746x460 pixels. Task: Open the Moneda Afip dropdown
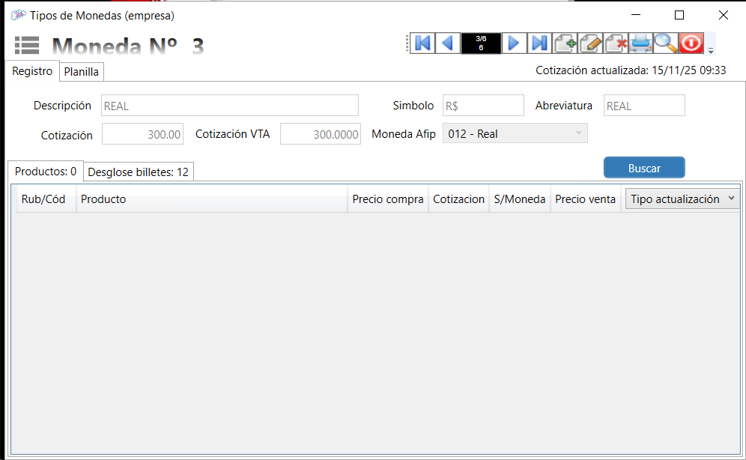(x=578, y=133)
